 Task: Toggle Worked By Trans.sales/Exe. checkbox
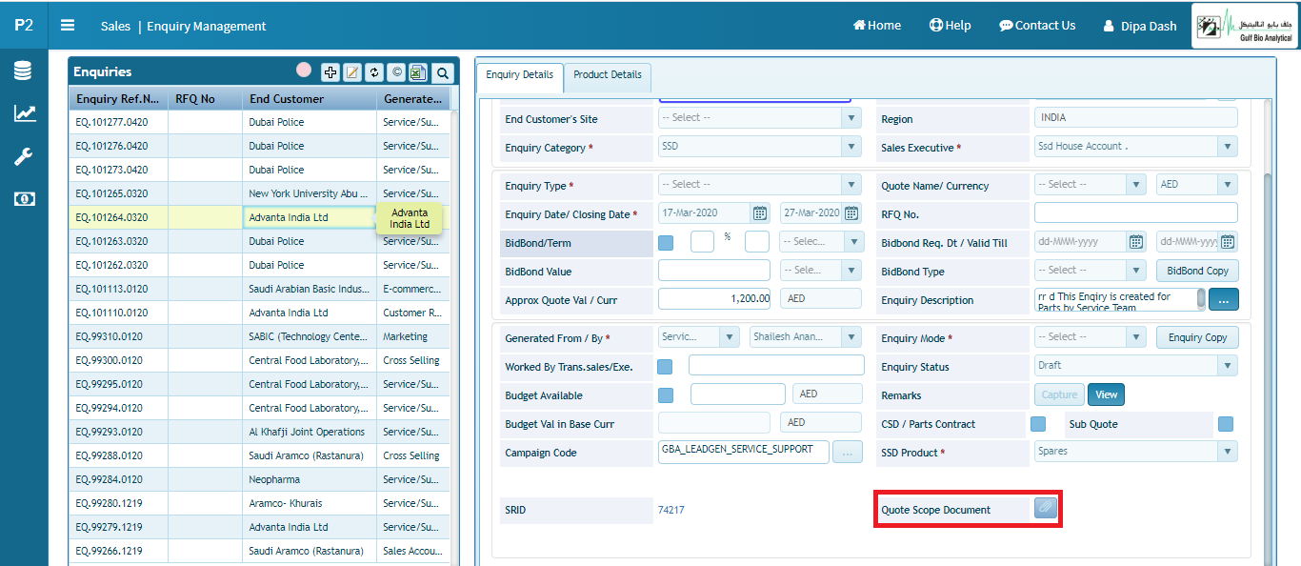pyautogui.click(x=666, y=366)
